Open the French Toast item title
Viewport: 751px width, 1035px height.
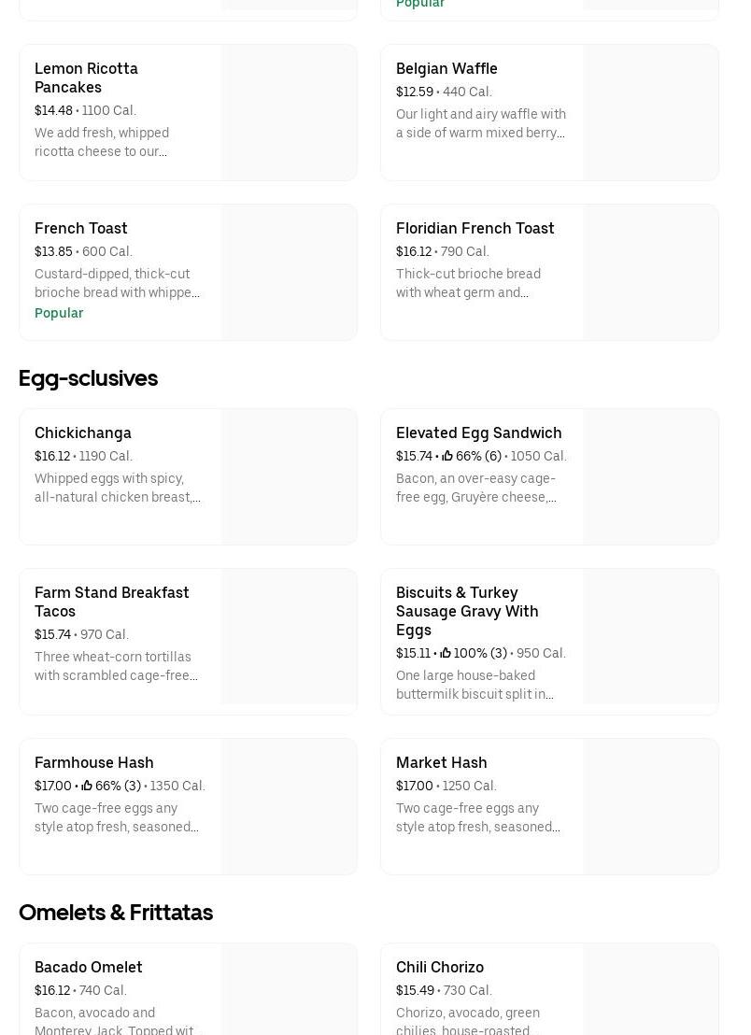81,228
